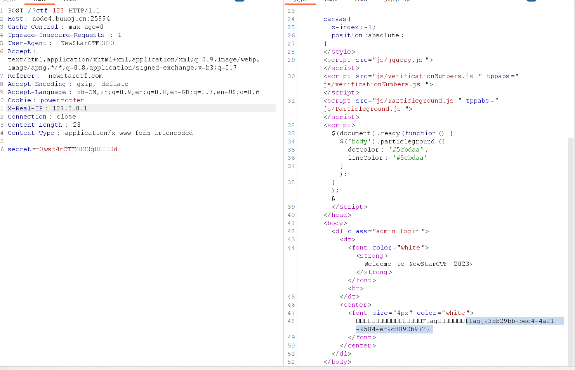This screenshot has height=370, width=575.
Task: Click the Upgrade-Insecure-Requests header line
Action: coord(64,35)
